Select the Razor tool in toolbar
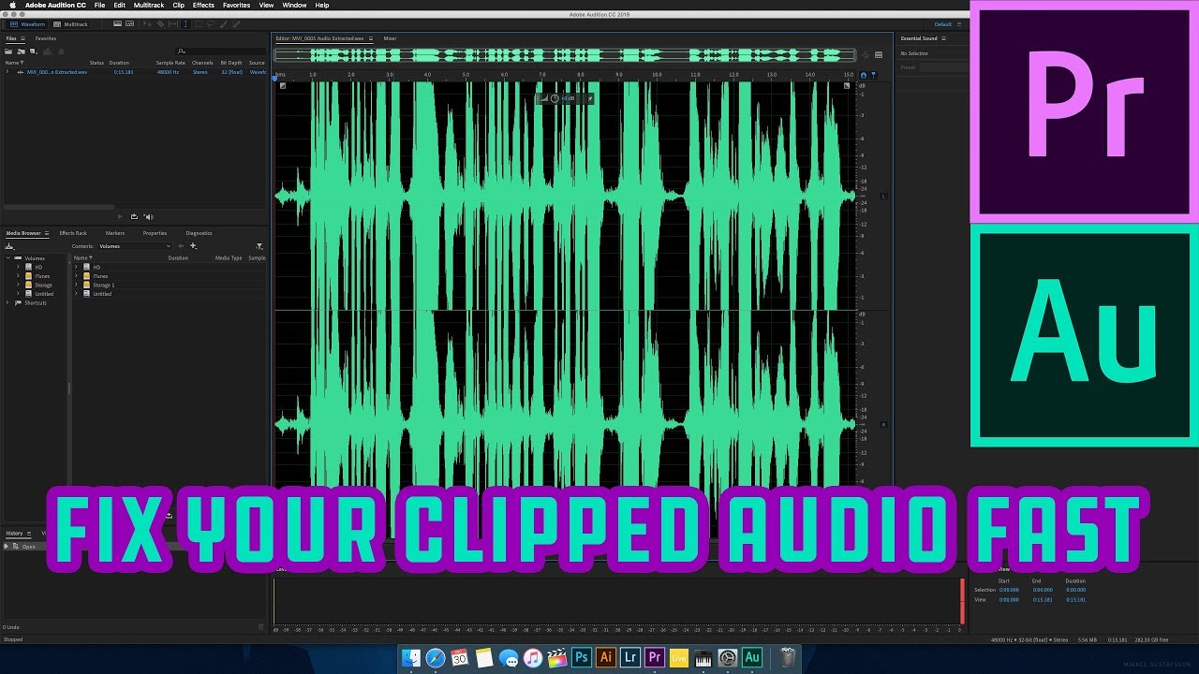Image resolution: width=1199 pixels, height=674 pixels. pyautogui.click(x=160, y=23)
